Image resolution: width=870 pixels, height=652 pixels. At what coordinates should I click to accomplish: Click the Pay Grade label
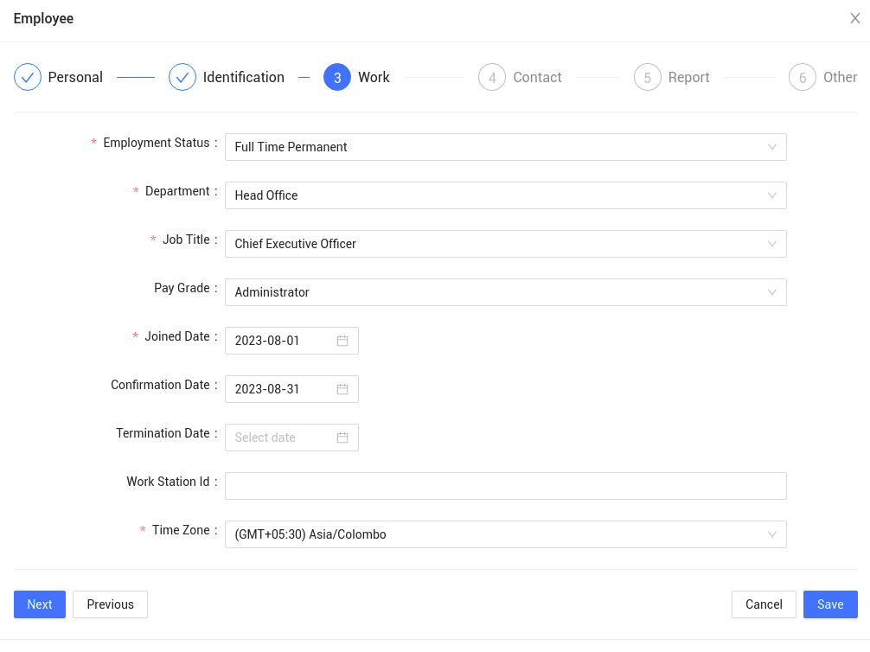[182, 288]
